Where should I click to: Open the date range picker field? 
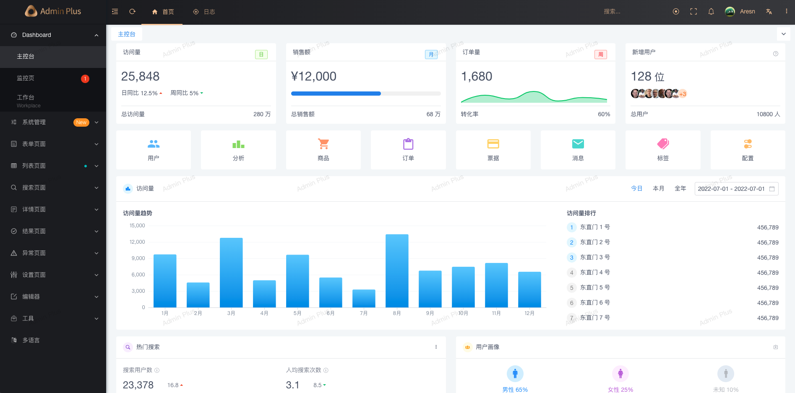tap(737, 189)
